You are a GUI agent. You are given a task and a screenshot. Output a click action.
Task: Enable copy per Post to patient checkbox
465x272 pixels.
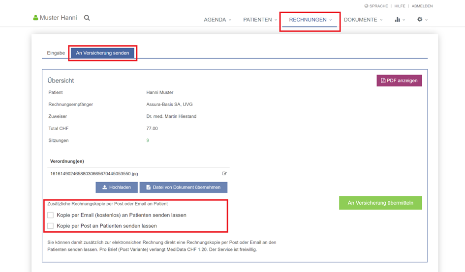coord(50,226)
